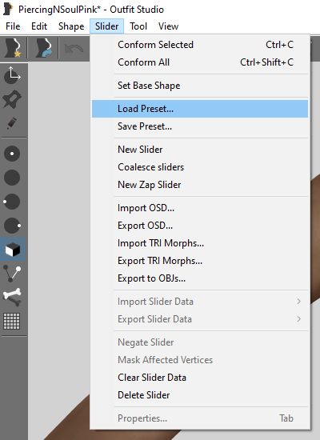Image resolution: width=320 pixels, height=440 pixels.
Task: Select the vertex edit tool icon
Action: pos(12,274)
